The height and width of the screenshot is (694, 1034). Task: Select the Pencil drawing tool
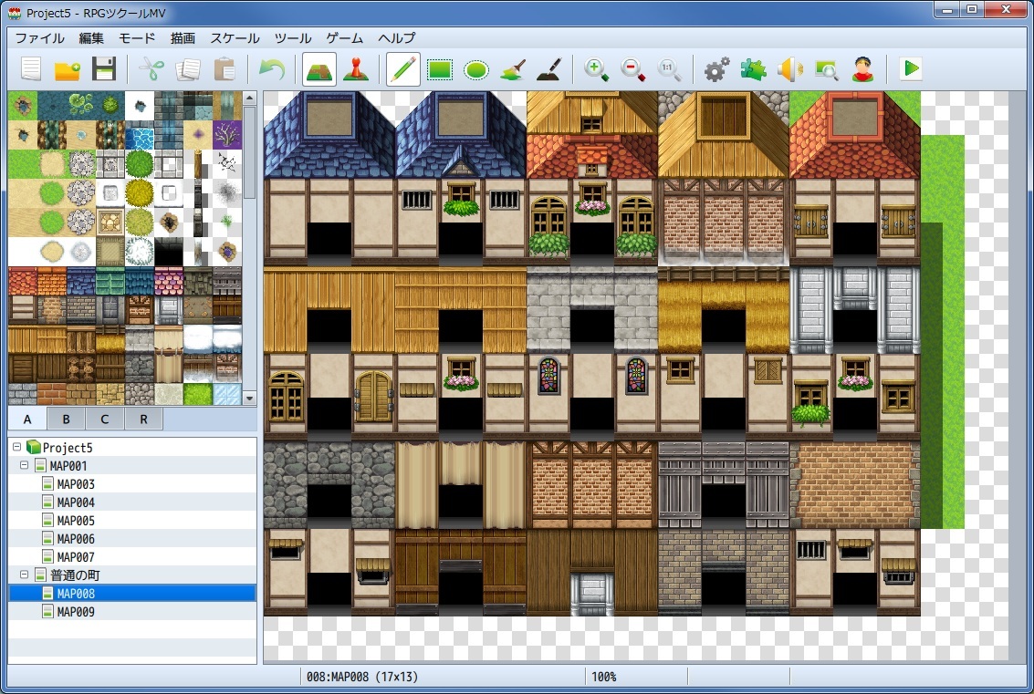402,69
